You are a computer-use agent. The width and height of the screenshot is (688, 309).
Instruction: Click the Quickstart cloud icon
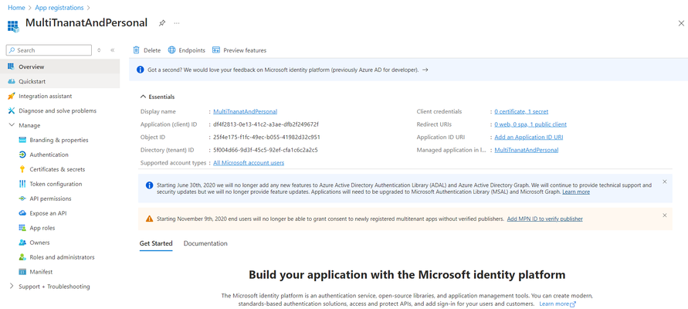12,82
